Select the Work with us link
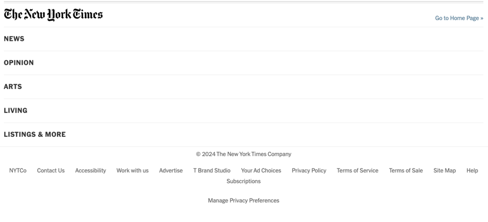Viewport: 488px width, 222px height. [x=132, y=171]
